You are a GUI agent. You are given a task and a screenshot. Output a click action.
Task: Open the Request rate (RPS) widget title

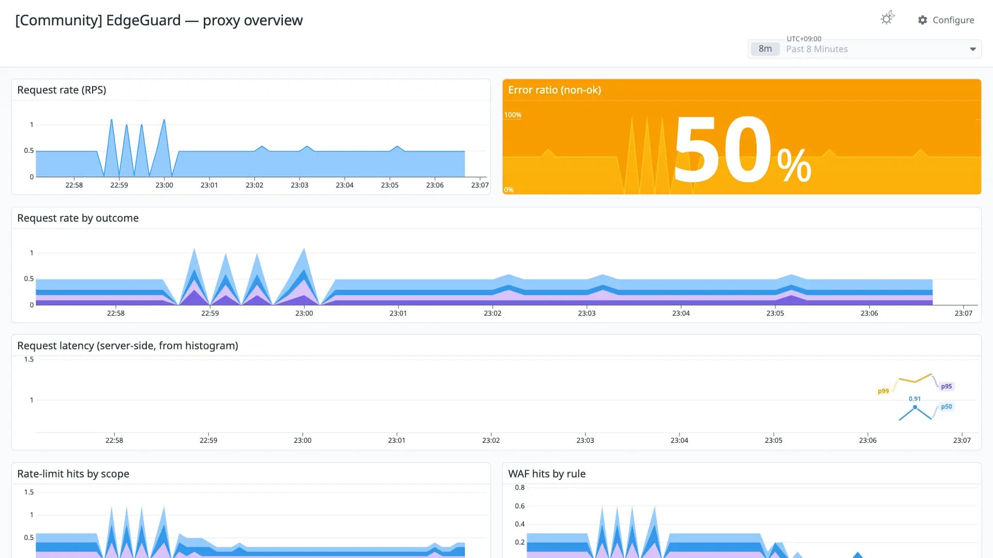tap(62, 90)
